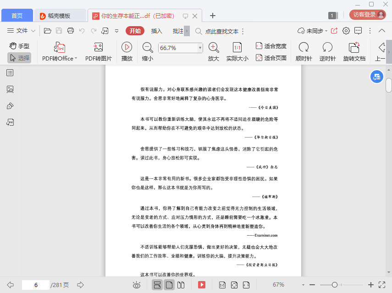The image size is (392, 293).
Task: Switch to the 批注 ribbon tab
Action: (178, 31)
